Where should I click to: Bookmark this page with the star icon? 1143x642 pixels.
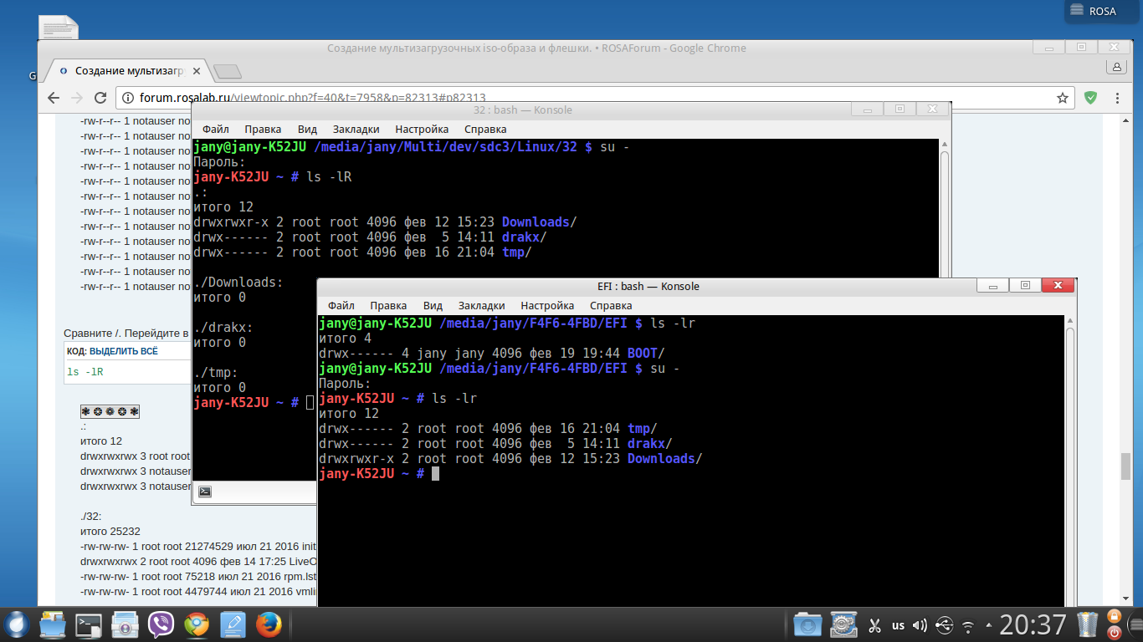1063,98
